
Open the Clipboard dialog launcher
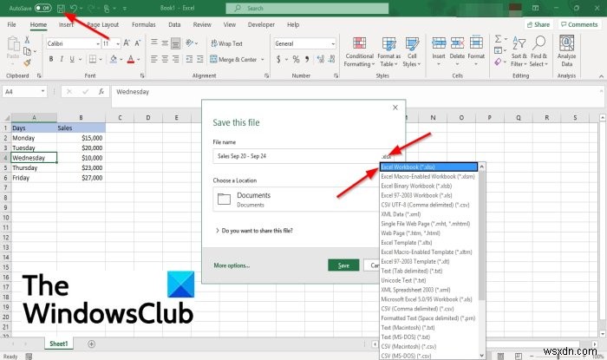coord(39,75)
